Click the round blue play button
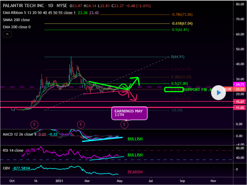The height and width of the screenshot is (185, 247). pos(219,92)
